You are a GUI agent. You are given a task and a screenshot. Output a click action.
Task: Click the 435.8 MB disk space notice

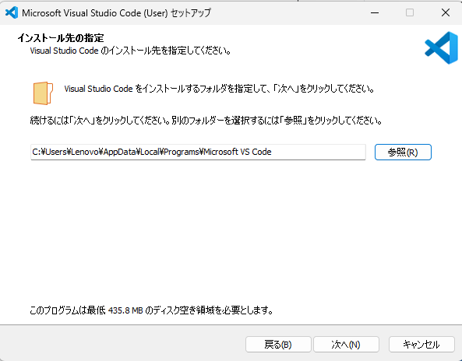tap(151, 310)
